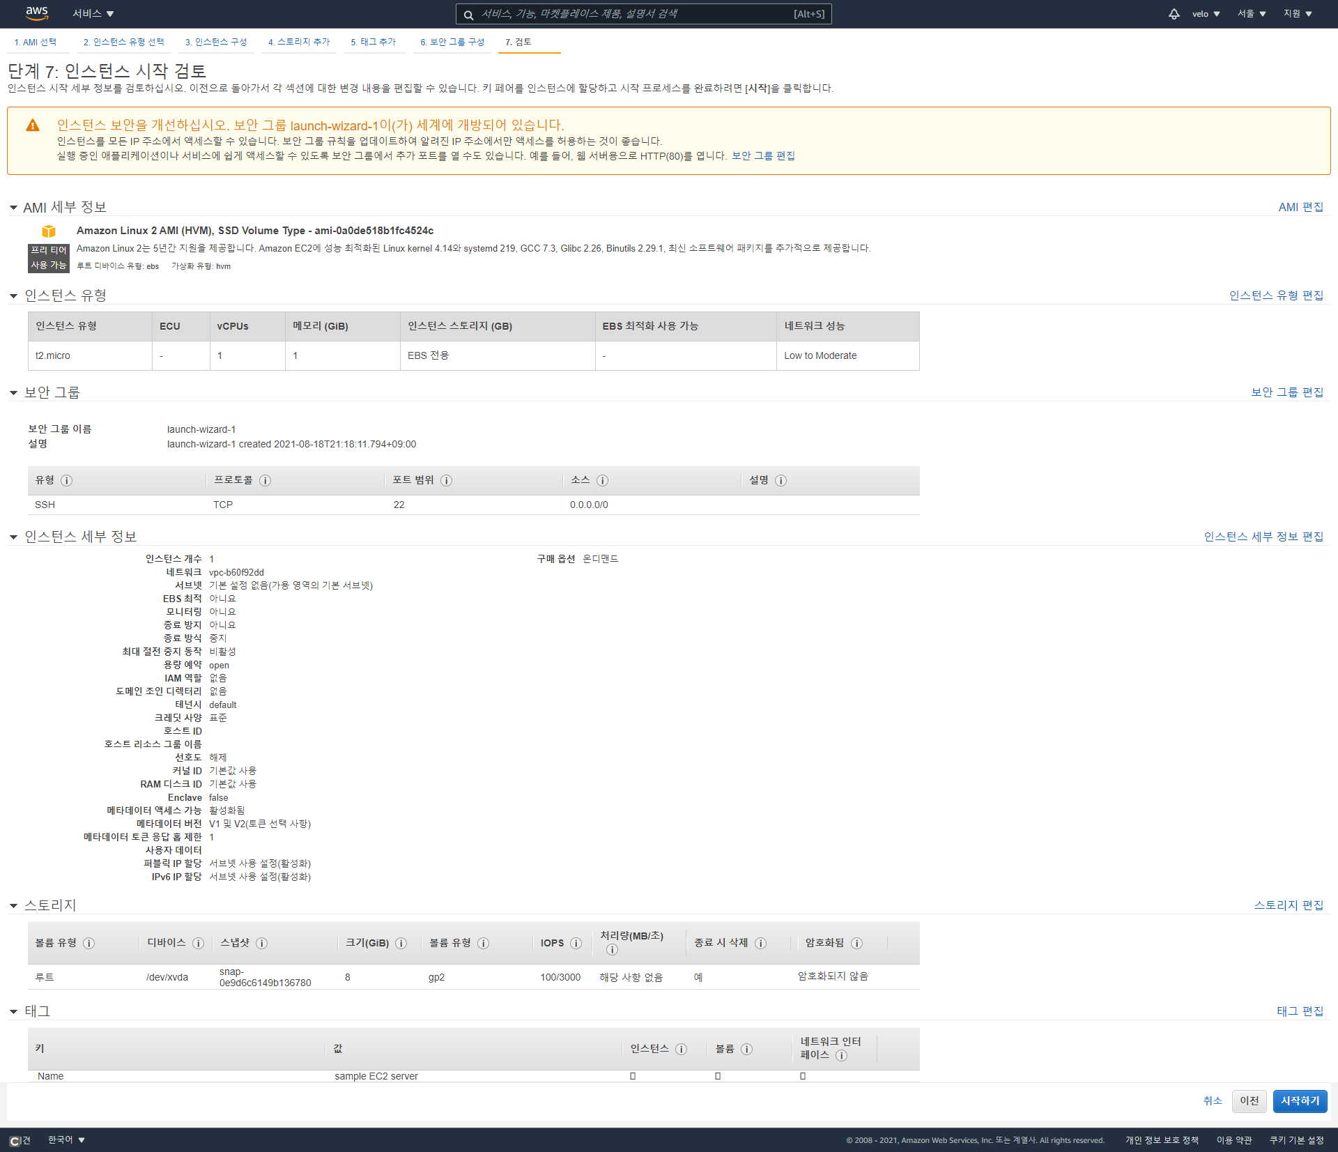Go to step 3. 인스턴스 구성 tab
The image size is (1338, 1152).
click(x=216, y=43)
